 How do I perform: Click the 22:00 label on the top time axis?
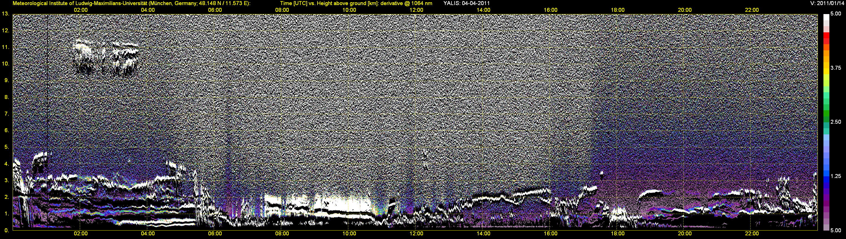pos(752,10)
